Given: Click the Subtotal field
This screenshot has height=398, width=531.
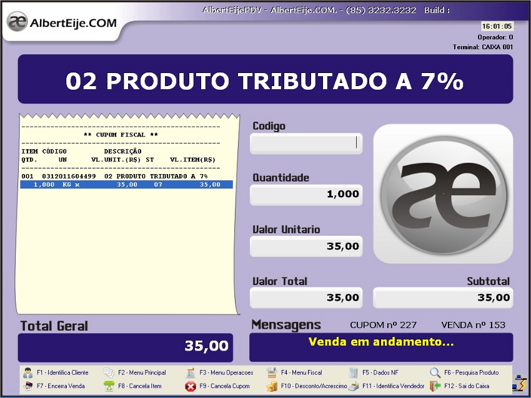Looking at the screenshot, I should click(443, 298).
